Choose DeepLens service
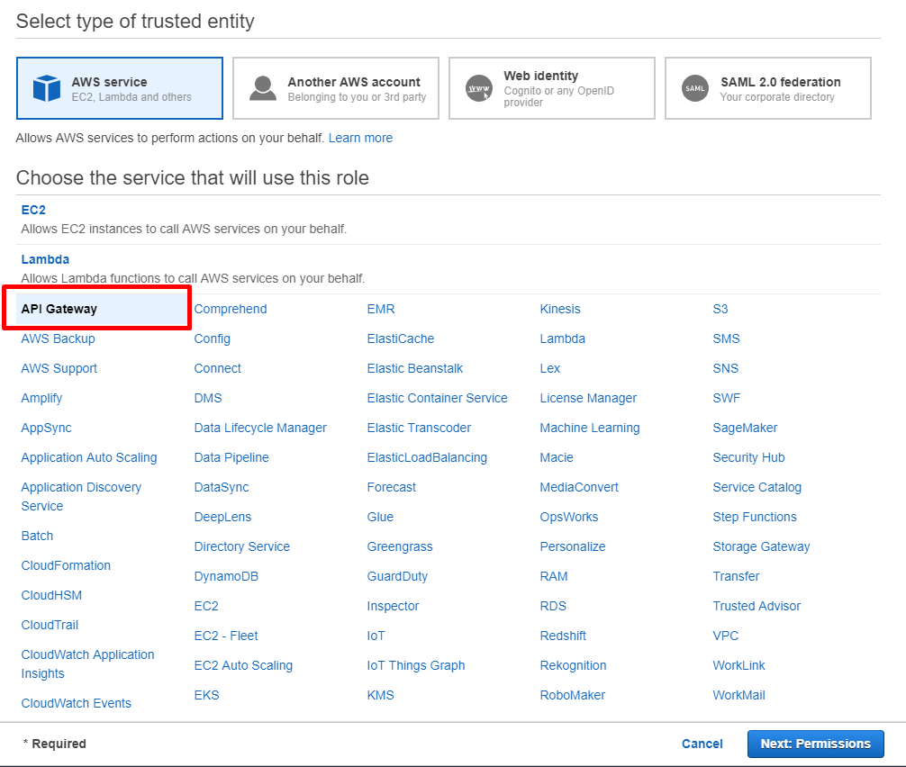906x767 pixels. 222,517
